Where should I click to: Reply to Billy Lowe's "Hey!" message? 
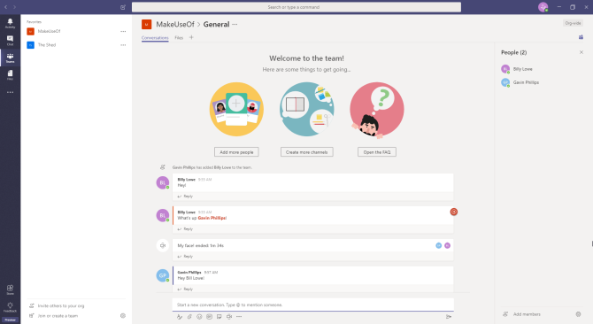pyautogui.click(x=185, y=197)
